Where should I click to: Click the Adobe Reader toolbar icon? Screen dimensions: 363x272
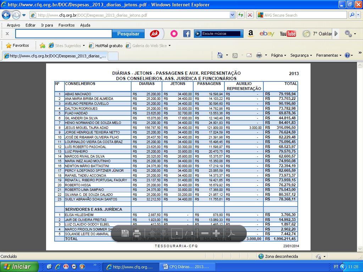tap(231, 233)
